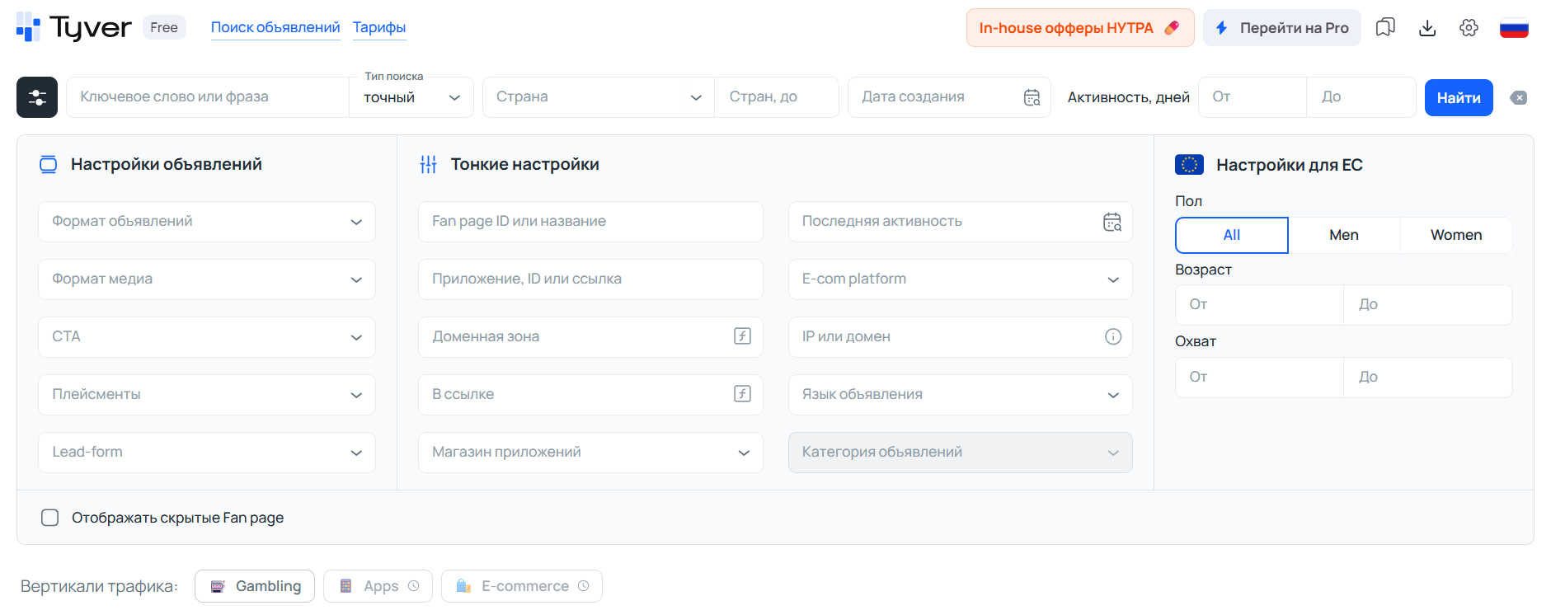
Task: Select Men gender option
Action: [x=1344, y=235]
